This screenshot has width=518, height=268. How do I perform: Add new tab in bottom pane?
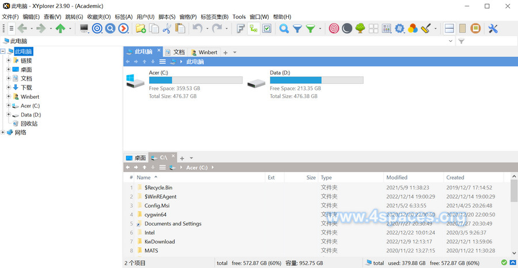click(182, 158)
